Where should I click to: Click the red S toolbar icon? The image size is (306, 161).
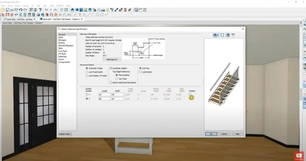[x=125, y=10]
